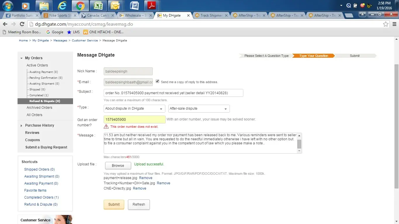Open Internet Explorer from the taskbar

[x=62, y=6]
